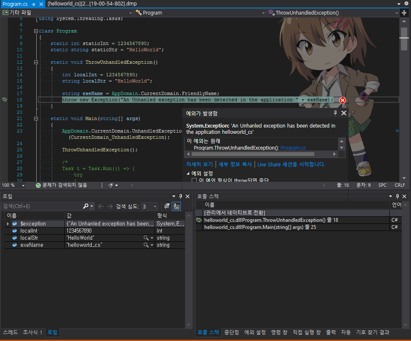The height and width of the screenshot is (341, 411).
Task: Pin the Program.cs tab
Action: (33, 4)
